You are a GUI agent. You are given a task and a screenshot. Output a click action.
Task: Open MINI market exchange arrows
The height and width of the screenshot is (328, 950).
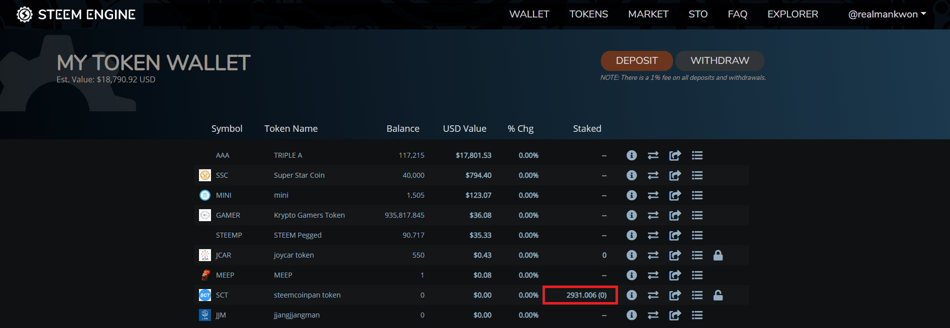[653, 195]
